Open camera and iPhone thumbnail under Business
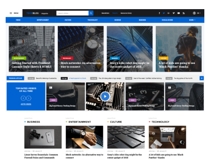Screen dimensions: 210x164 click(43, 137)
